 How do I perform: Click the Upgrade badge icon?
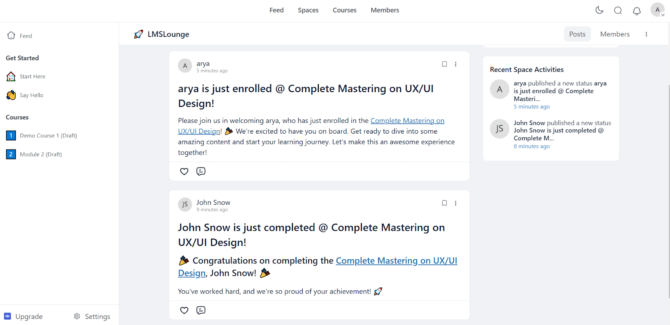(x=8, y=316)
